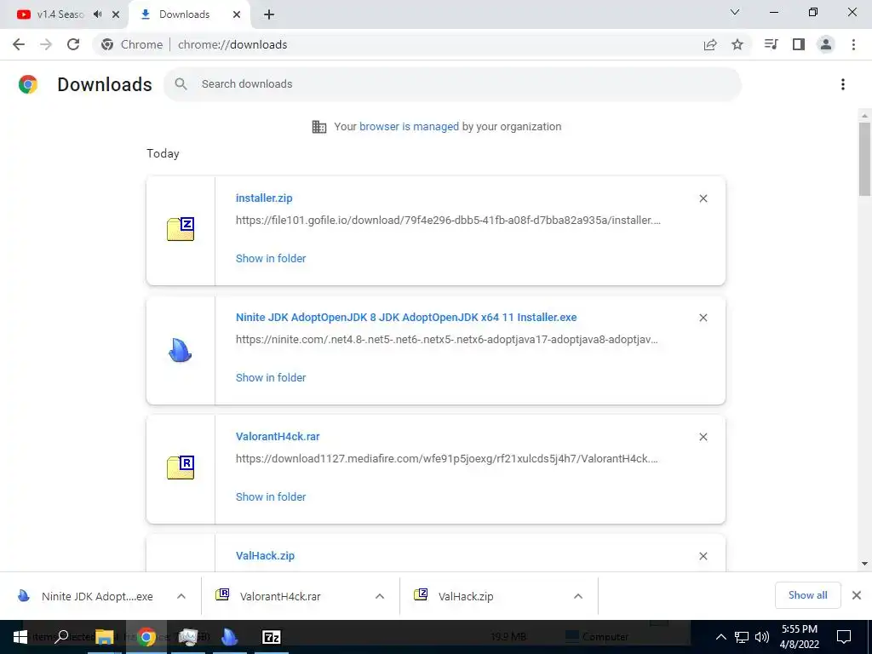Viewport: 872px width, 654px height.
Task: Open the taskbar clock showing 5:55 PM
Action: (x=799, y=637)
